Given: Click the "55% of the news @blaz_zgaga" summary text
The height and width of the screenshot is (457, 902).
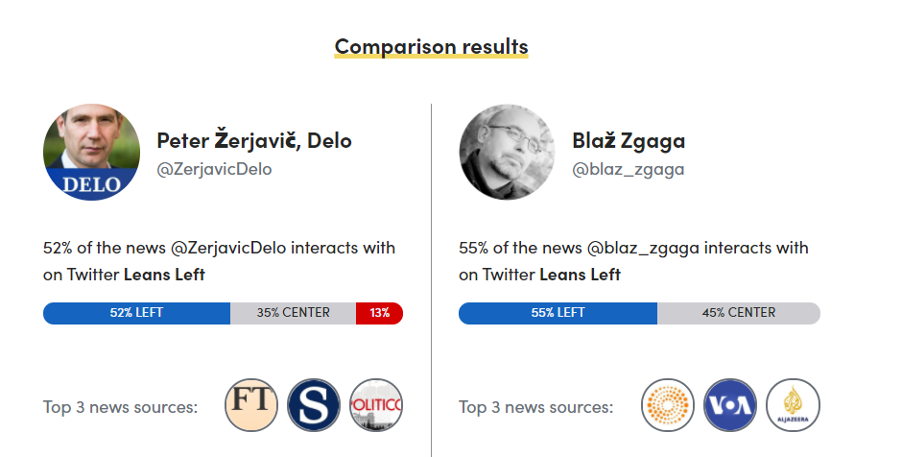Looking at the screenshot, I should (x=633, y=248).
